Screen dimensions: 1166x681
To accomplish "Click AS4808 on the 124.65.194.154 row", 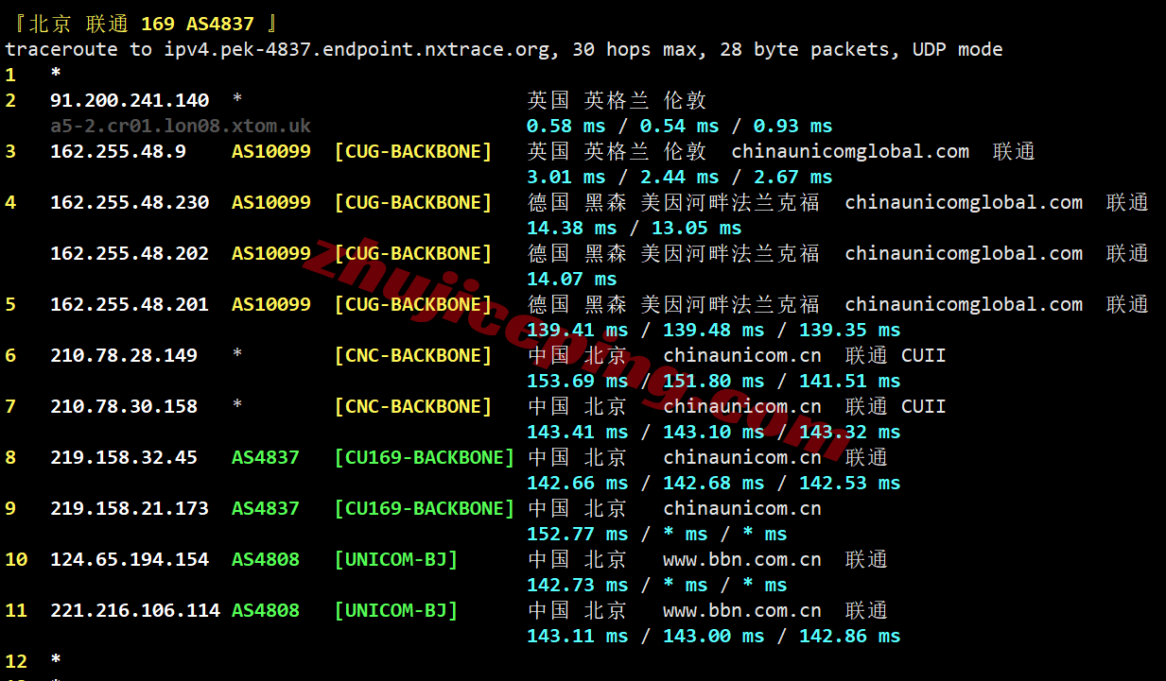I will pos(266,559).
